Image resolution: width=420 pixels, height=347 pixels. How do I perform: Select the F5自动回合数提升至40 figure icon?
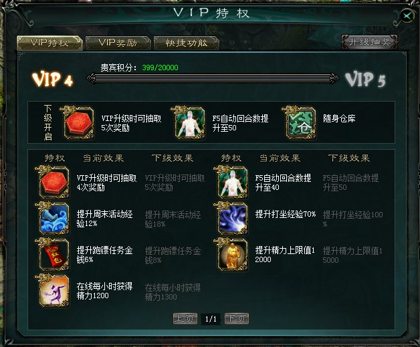[x=231, y=183]
